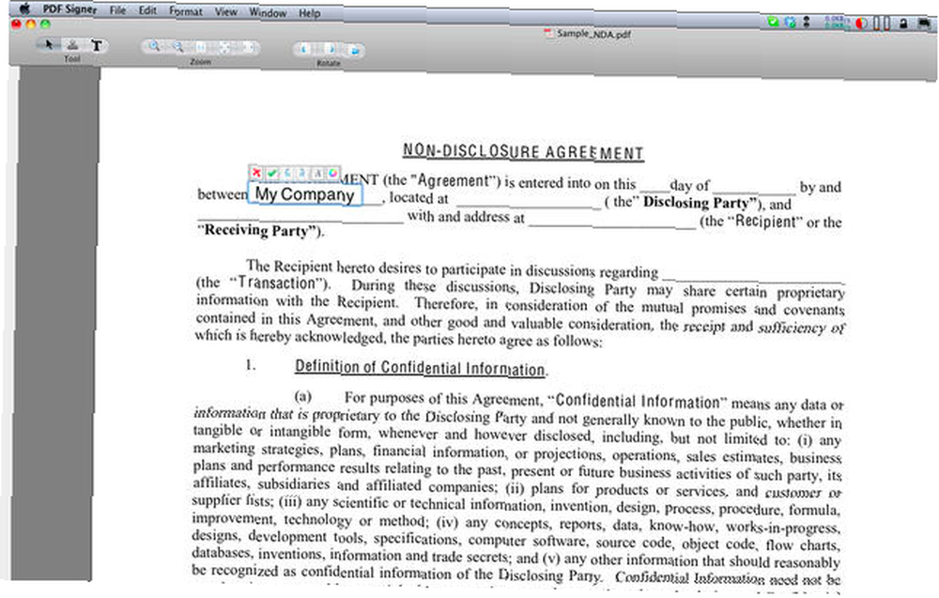The width and height of the screenshot is (939, 598).
Task: Open the PDF Signer application menu
Action: click(69, 9)
